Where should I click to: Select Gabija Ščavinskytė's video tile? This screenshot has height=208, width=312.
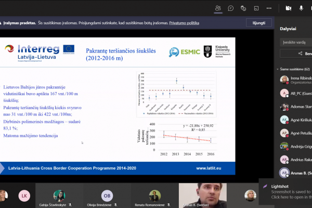pos(59,196)
